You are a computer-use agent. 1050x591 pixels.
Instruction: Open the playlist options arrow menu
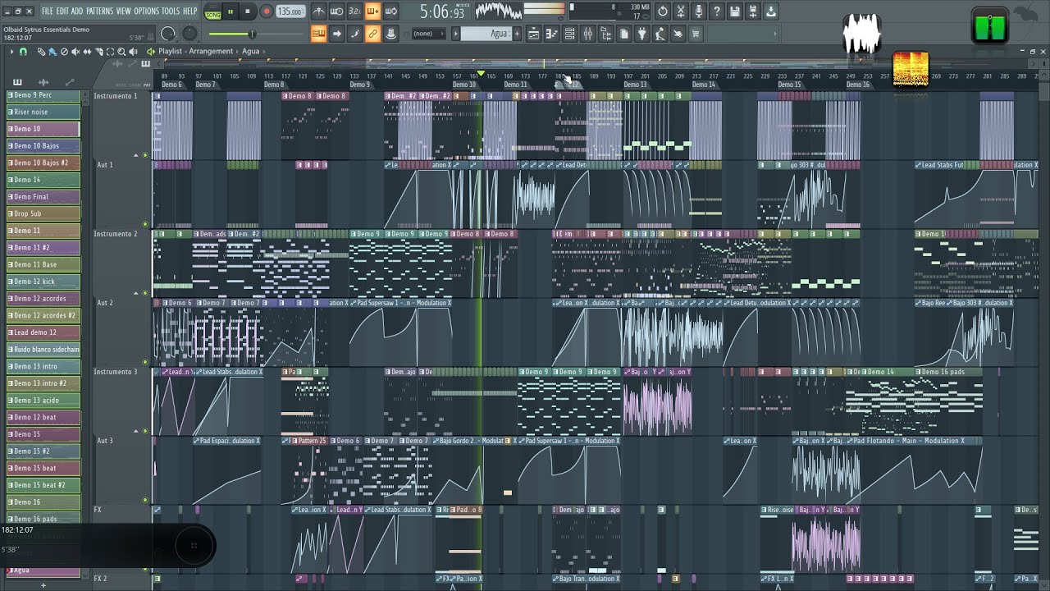(11, 52)
